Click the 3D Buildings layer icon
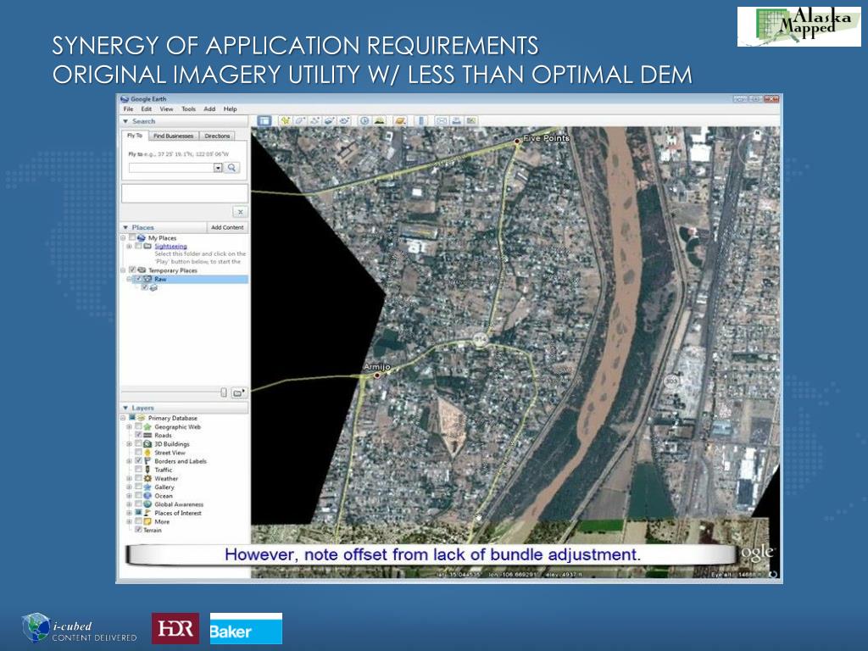The width and height of the screenshot is (868, 651). (147, 444)
